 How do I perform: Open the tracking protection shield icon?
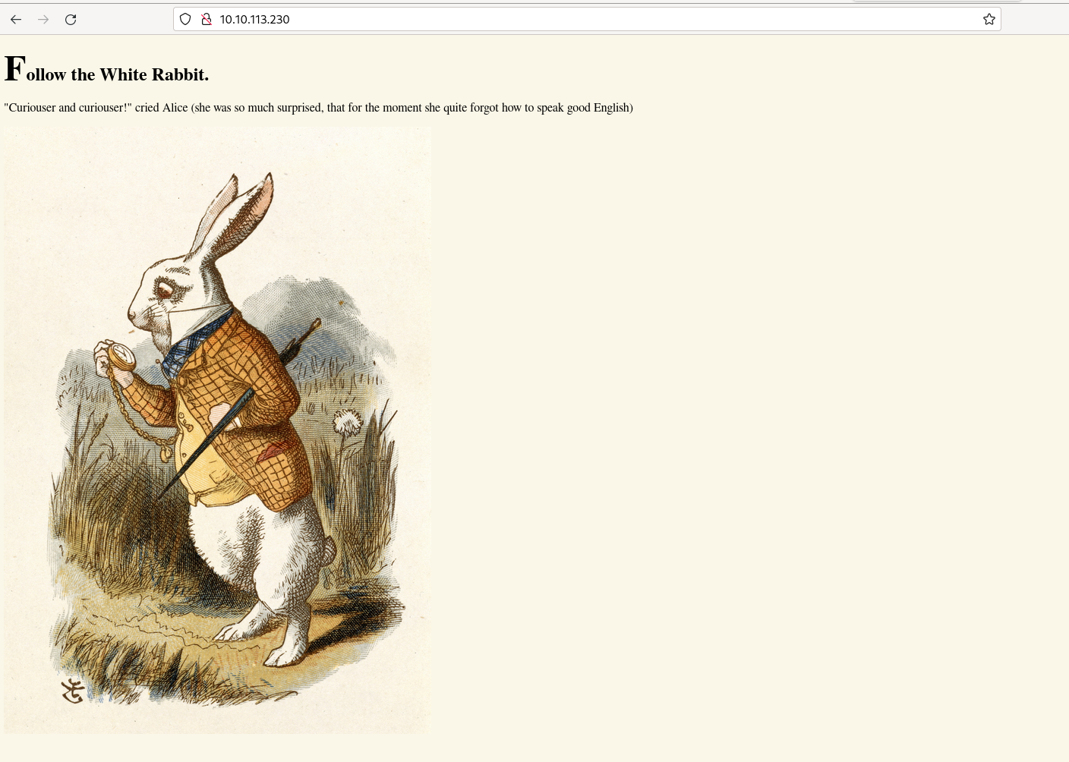(185, 19)
